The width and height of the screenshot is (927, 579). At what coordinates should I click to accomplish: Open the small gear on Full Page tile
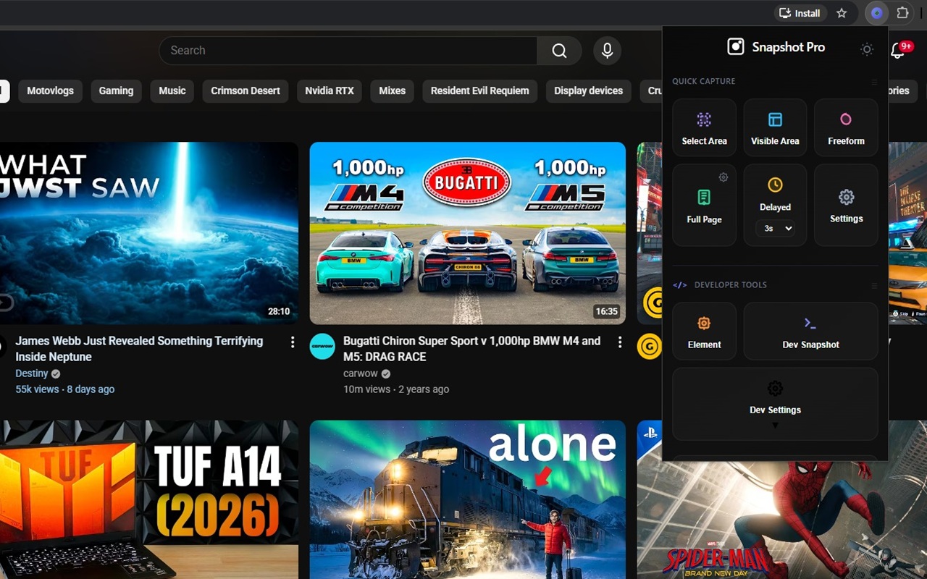click(x=723, y=177)
